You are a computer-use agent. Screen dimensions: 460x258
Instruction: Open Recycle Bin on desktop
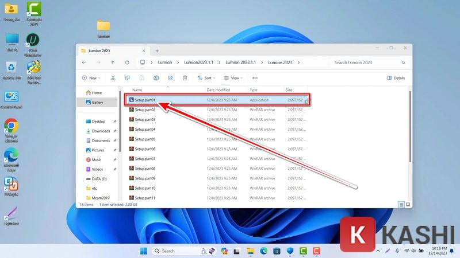11,71
